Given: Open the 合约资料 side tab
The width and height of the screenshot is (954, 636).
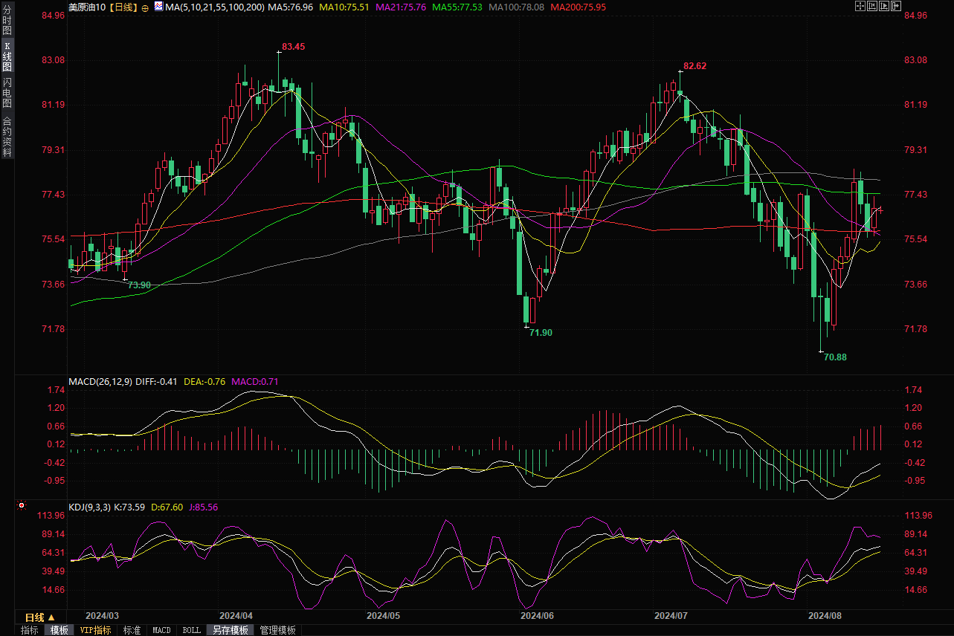Looking at the screenshot, I should pos(7,137).
